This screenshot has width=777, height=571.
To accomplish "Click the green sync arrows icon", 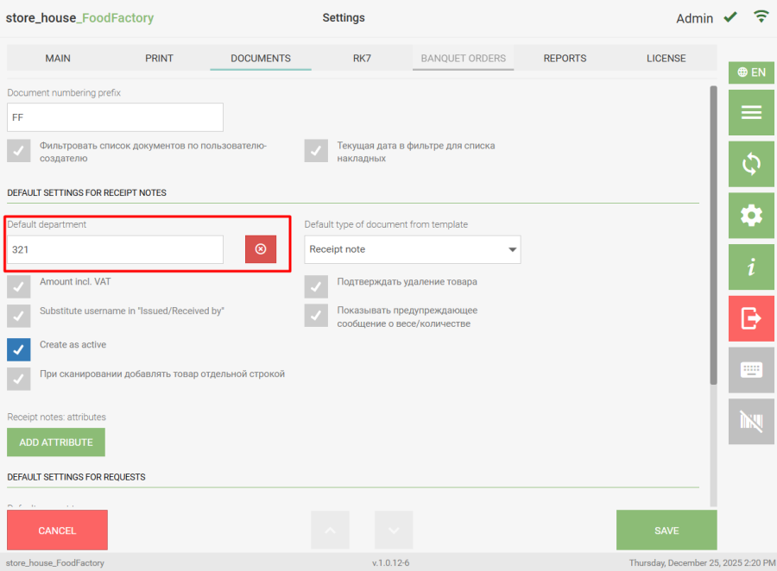I will (750, 164).
